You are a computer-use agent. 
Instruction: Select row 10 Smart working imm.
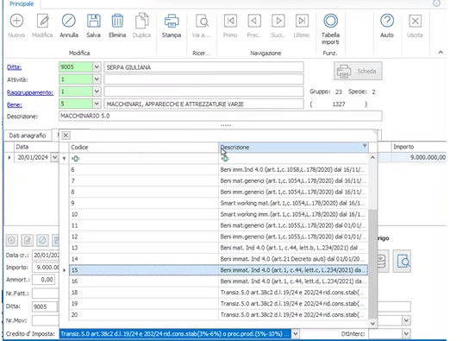coord(218,214)
